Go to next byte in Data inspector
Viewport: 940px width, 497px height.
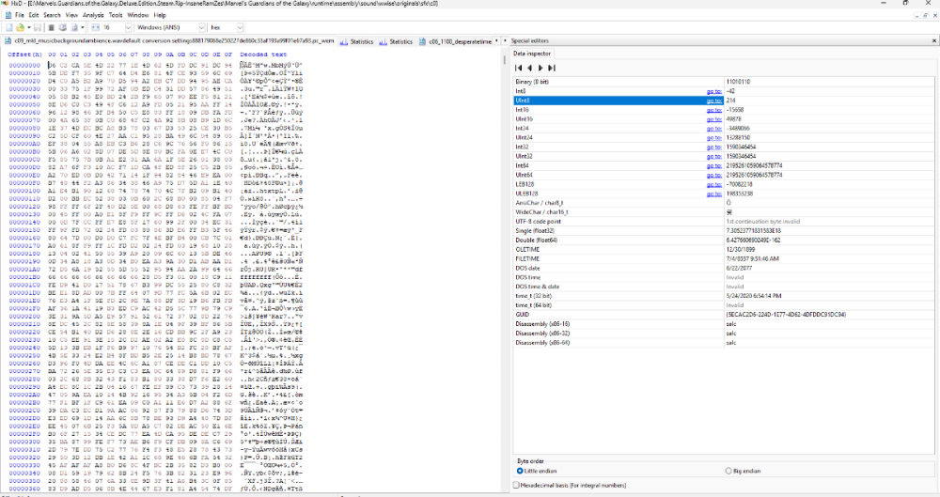tap(540, 68)
